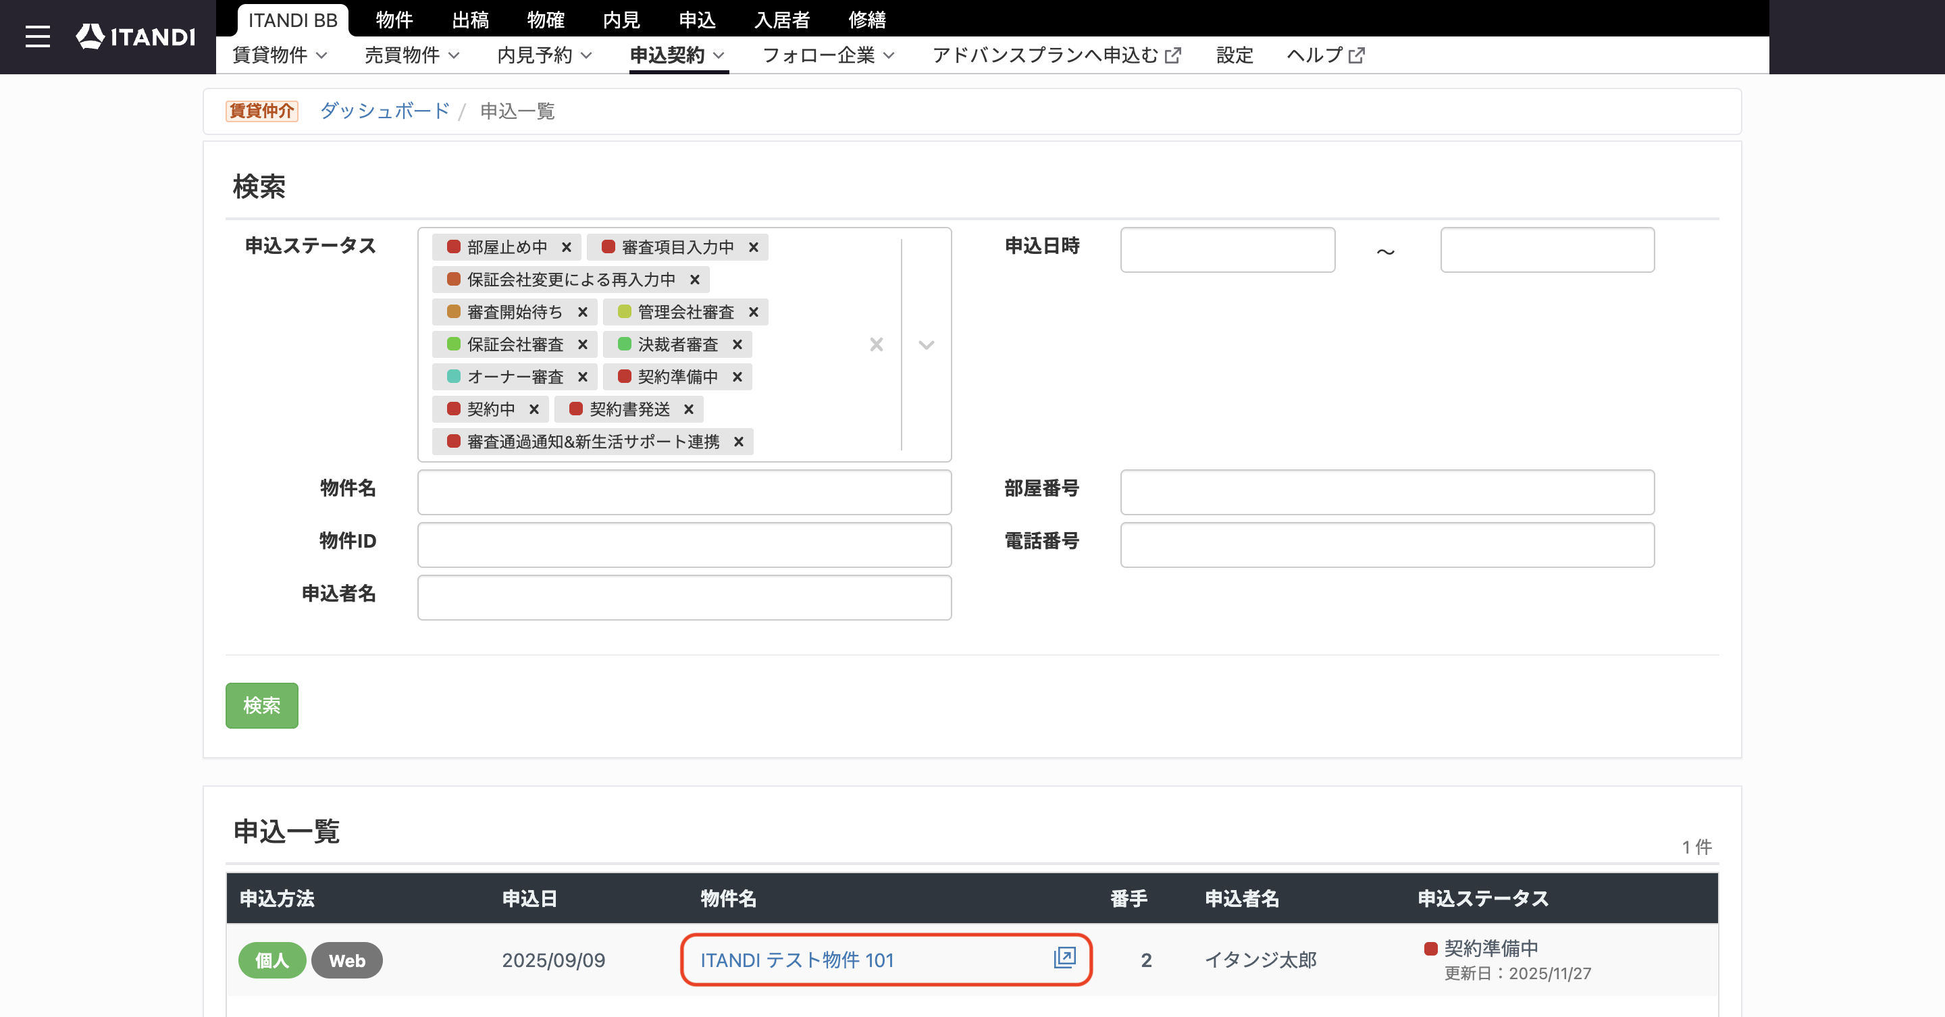Focus the 物件名 input field
Viewport: 1945px width, 1017px height.
(x=684, y=492)
